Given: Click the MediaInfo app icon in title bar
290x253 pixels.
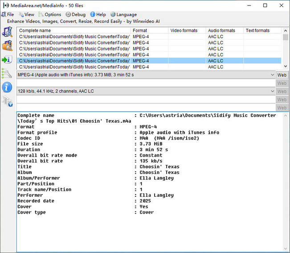Looking at the screenshot, I should click(6, 5).
